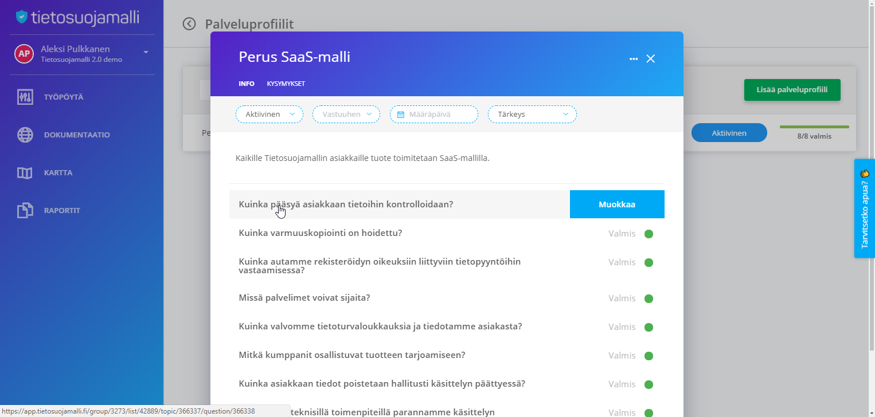
Task: Click Lisää palveluprofiili button
Action: pos(792,90)
